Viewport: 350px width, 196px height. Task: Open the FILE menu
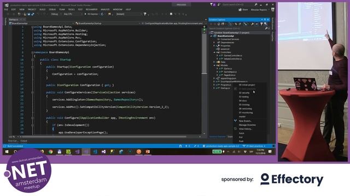tap(6, 10)
